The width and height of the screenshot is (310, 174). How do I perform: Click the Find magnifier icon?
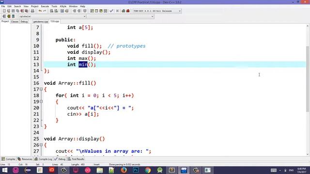pyautogui.click(x=52, y=11)
